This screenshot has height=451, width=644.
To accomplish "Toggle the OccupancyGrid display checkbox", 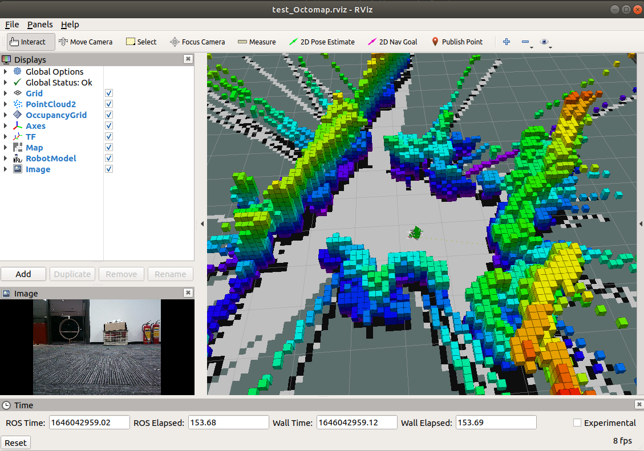I will coord(109,115).
